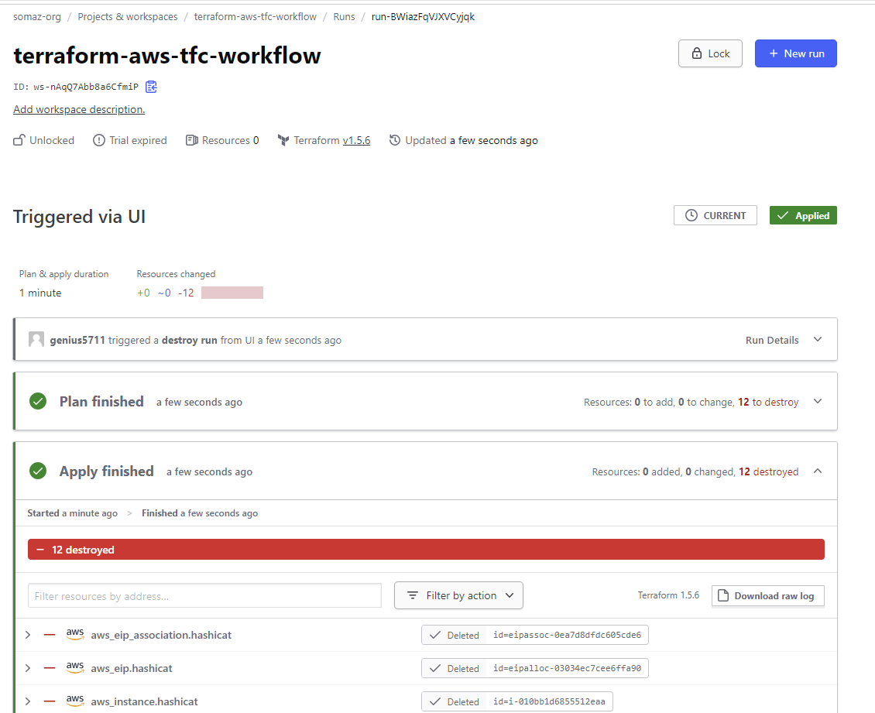Click the red minus icon on aws_instance.hashicat row
Image resolution: width=875 pixels, height=713 pixels.
click(50, 702)
